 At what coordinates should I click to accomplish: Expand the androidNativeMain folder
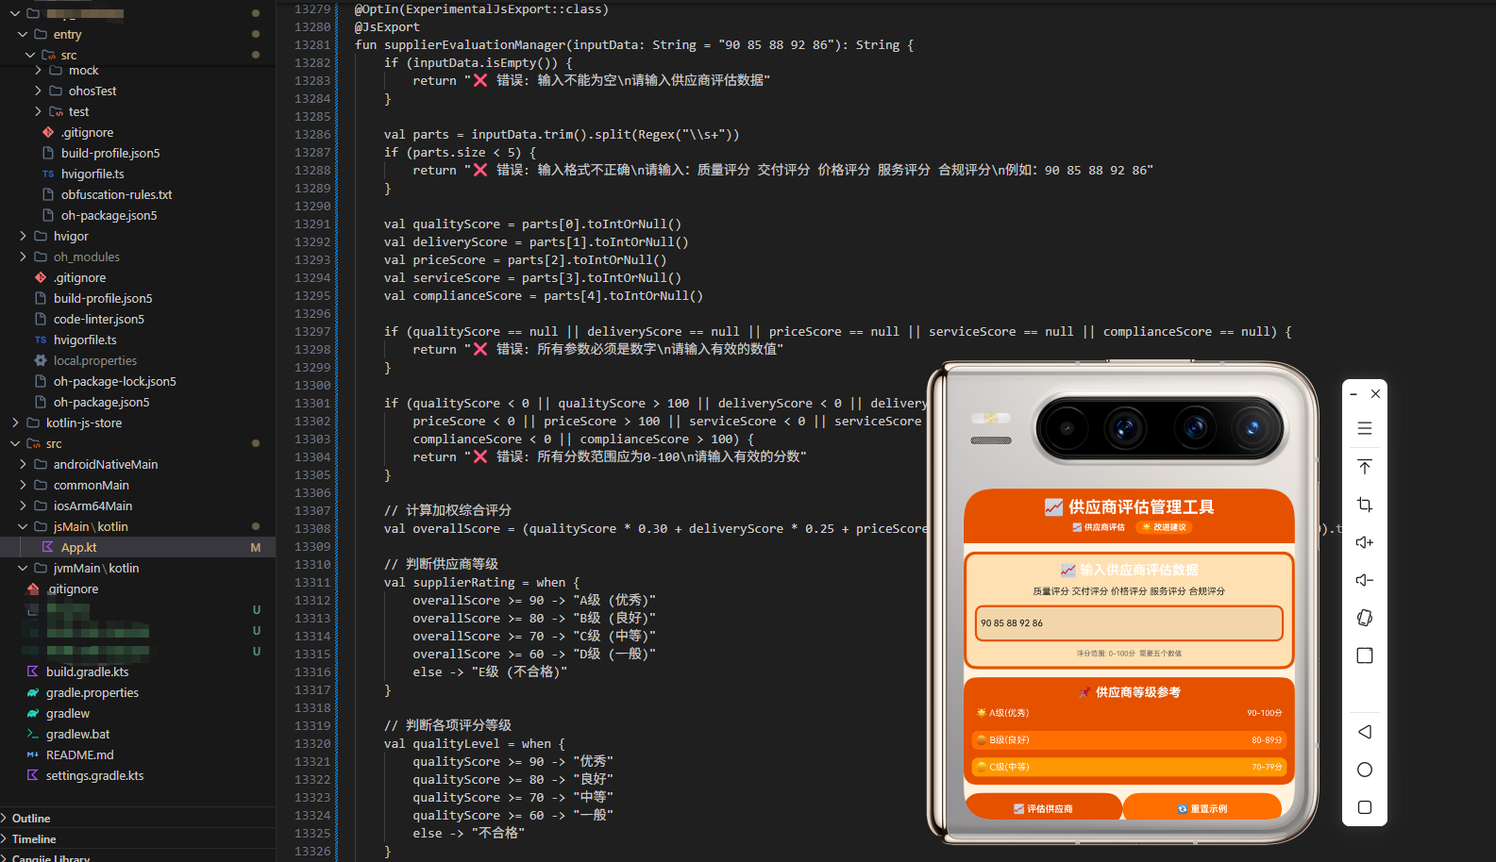(x=23, y=464)
